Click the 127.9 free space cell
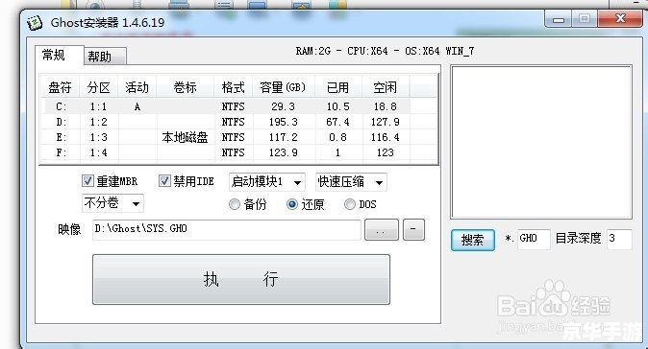The width and height of the screenshot is (648, 349). pos(386,122)
